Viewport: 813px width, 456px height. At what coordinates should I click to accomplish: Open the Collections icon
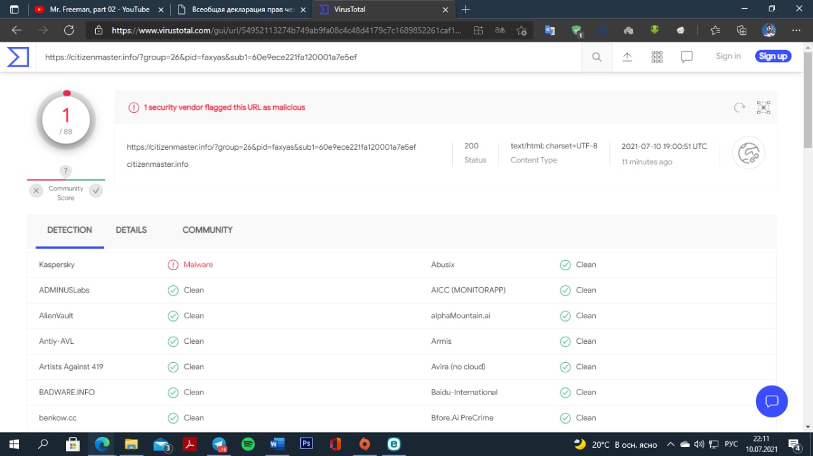tap(741, 30)
